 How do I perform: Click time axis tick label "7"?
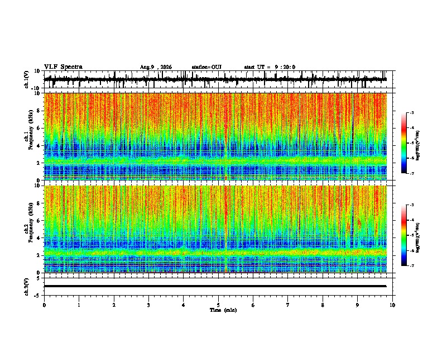click(x=288, y=305)
